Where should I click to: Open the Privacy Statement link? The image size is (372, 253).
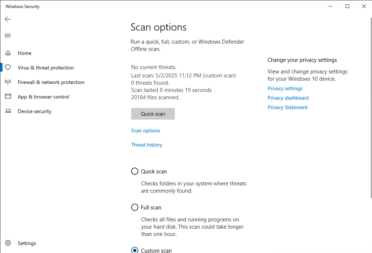[x=288, y=108]
